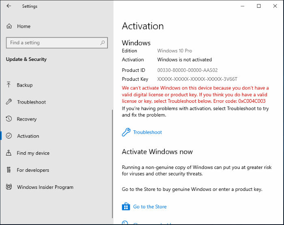Click the Windows Insider Program cat icon
Screen dimensions: 284x225
9,187
